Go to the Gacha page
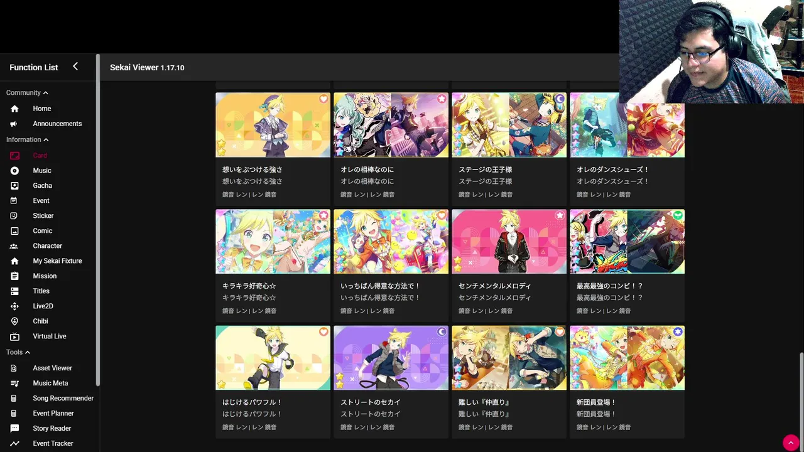Image resolution: width=804 pixels, height=452 pixels. 43,185
